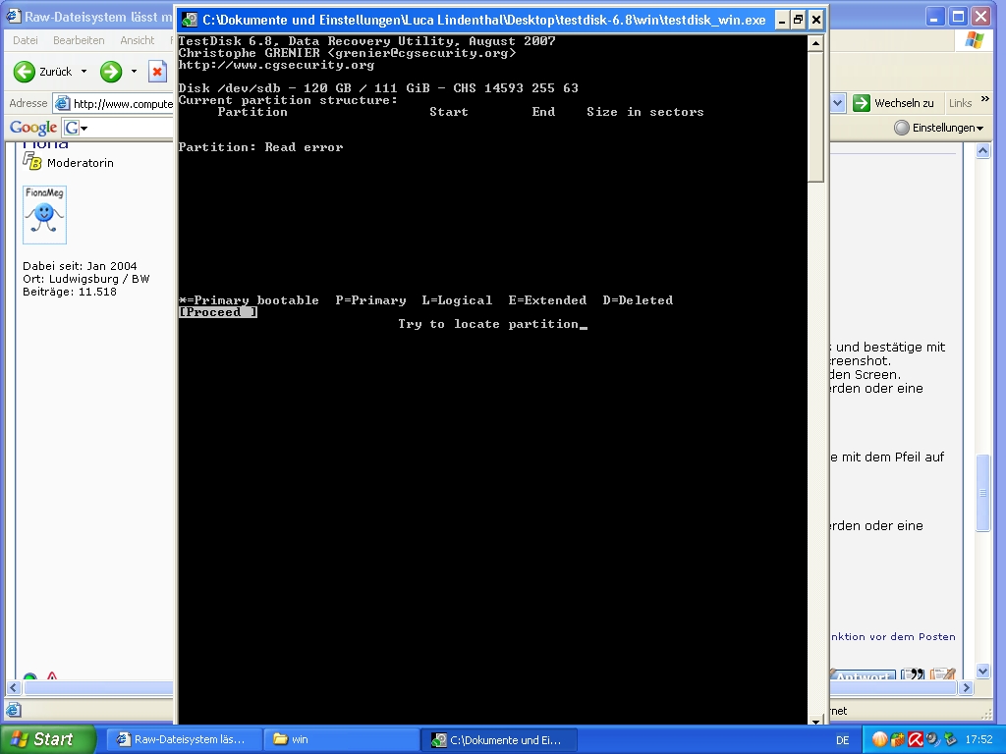Click the quote icon beside Antwort button
1006x754 pixels.
click(x=913, y=674)
